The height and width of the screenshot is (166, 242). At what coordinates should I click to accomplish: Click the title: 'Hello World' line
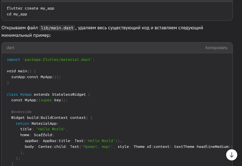click(x=44, y=129)
